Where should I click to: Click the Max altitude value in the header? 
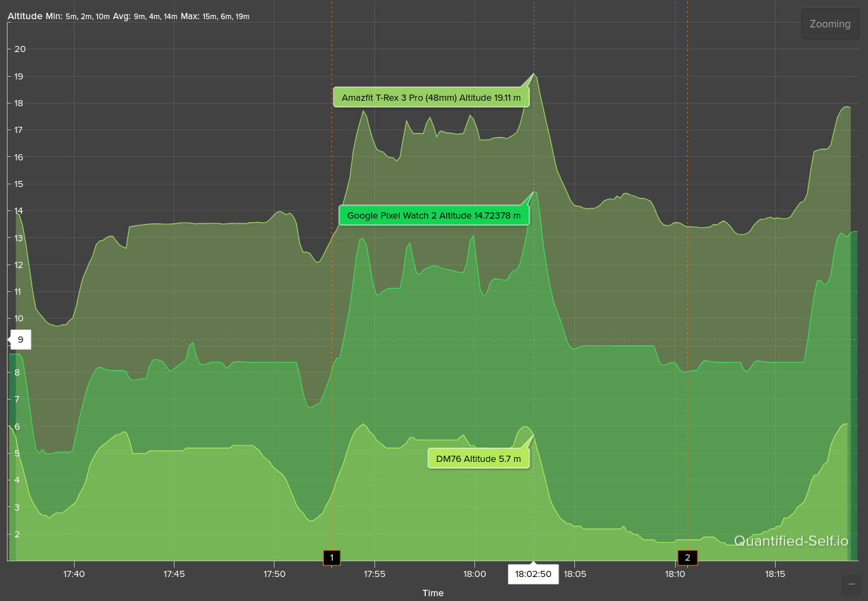click(226, 16)
